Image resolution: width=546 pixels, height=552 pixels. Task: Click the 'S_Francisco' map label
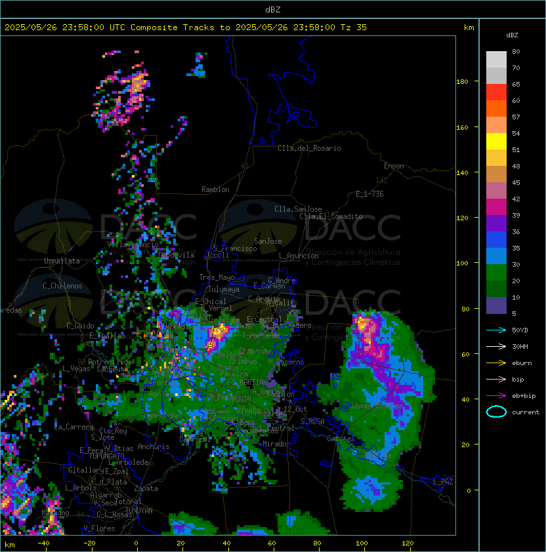tap(235, 248)
